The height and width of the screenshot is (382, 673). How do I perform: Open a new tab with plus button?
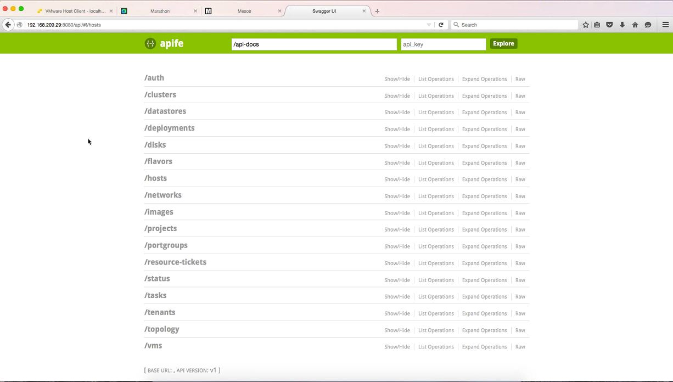point(377,11)
